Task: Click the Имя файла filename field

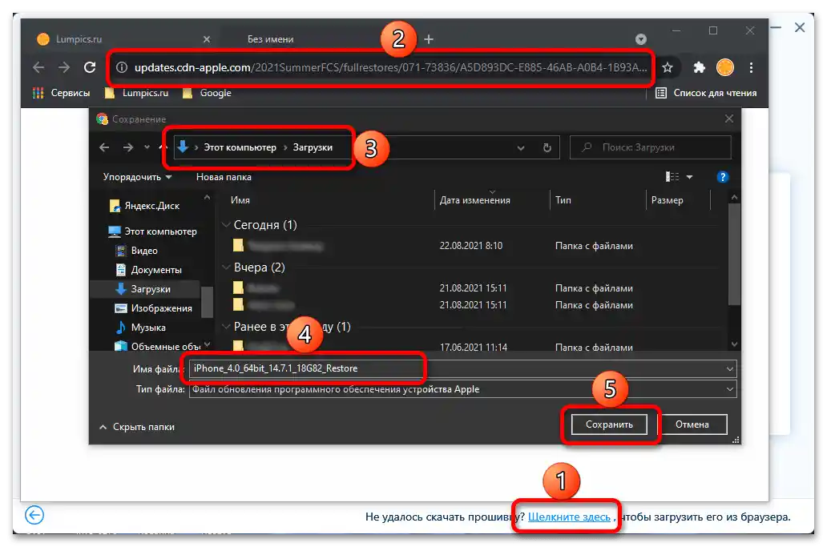Action: (x=456, y=368)
